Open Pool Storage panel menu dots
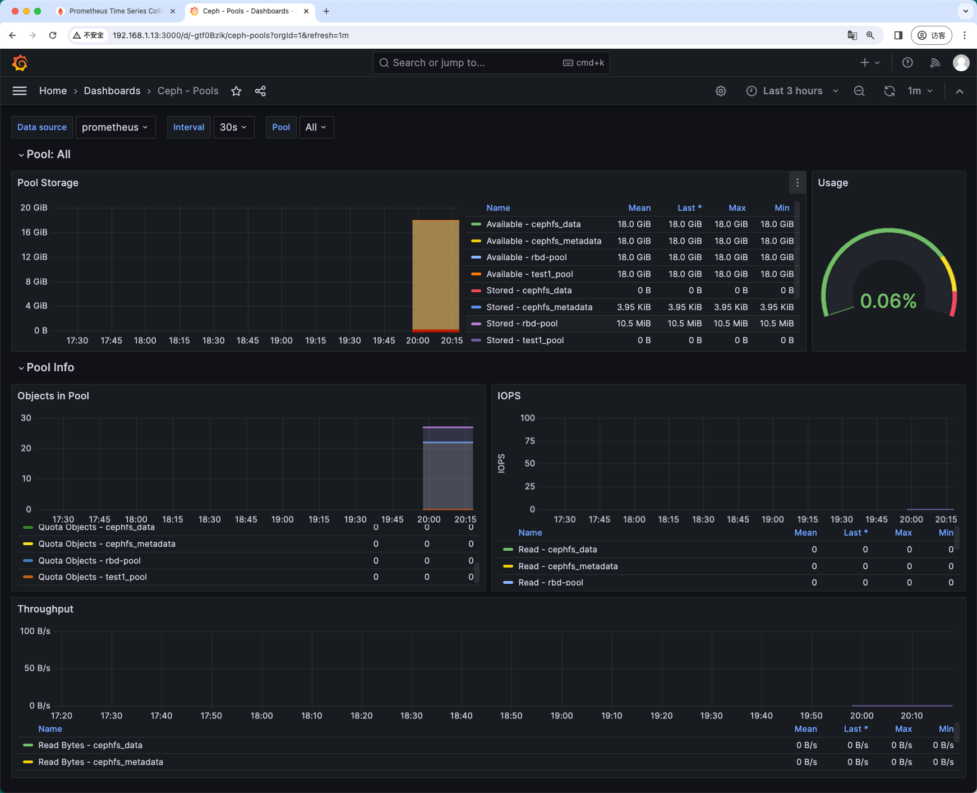Viewport: 977px width, 793px height. pos(797,183)
